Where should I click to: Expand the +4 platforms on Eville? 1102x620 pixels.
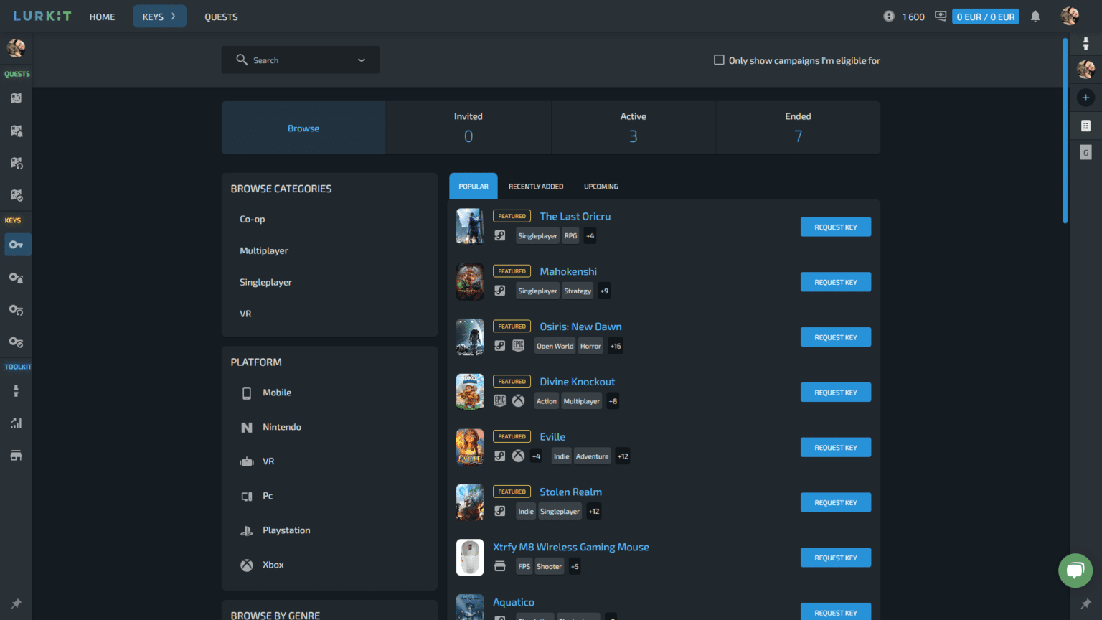[536, 456]
